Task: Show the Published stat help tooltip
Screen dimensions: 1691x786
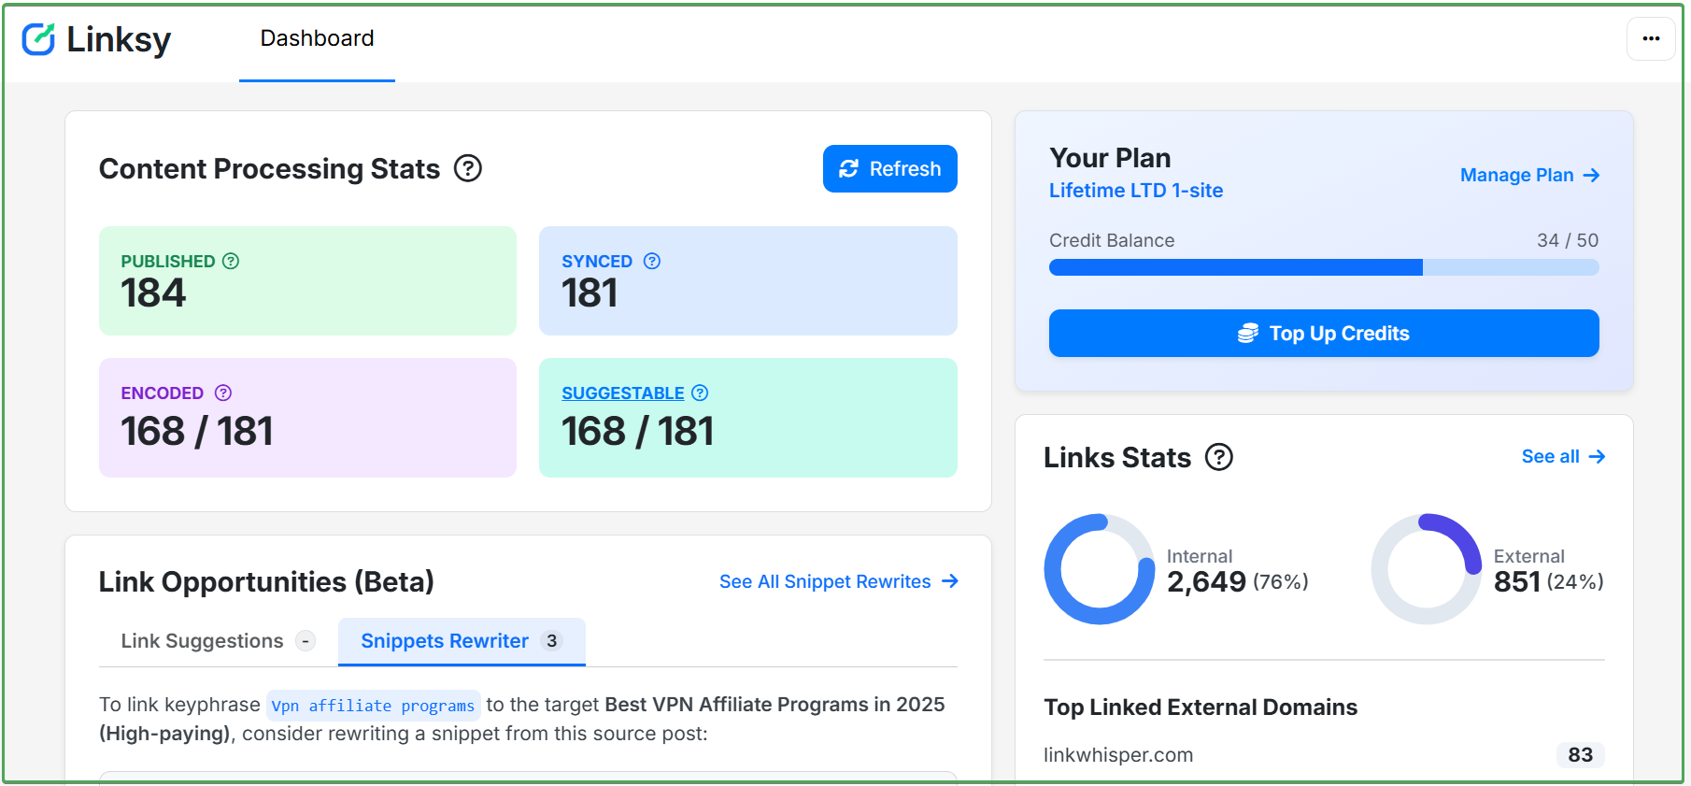Action: coord(231,261)
